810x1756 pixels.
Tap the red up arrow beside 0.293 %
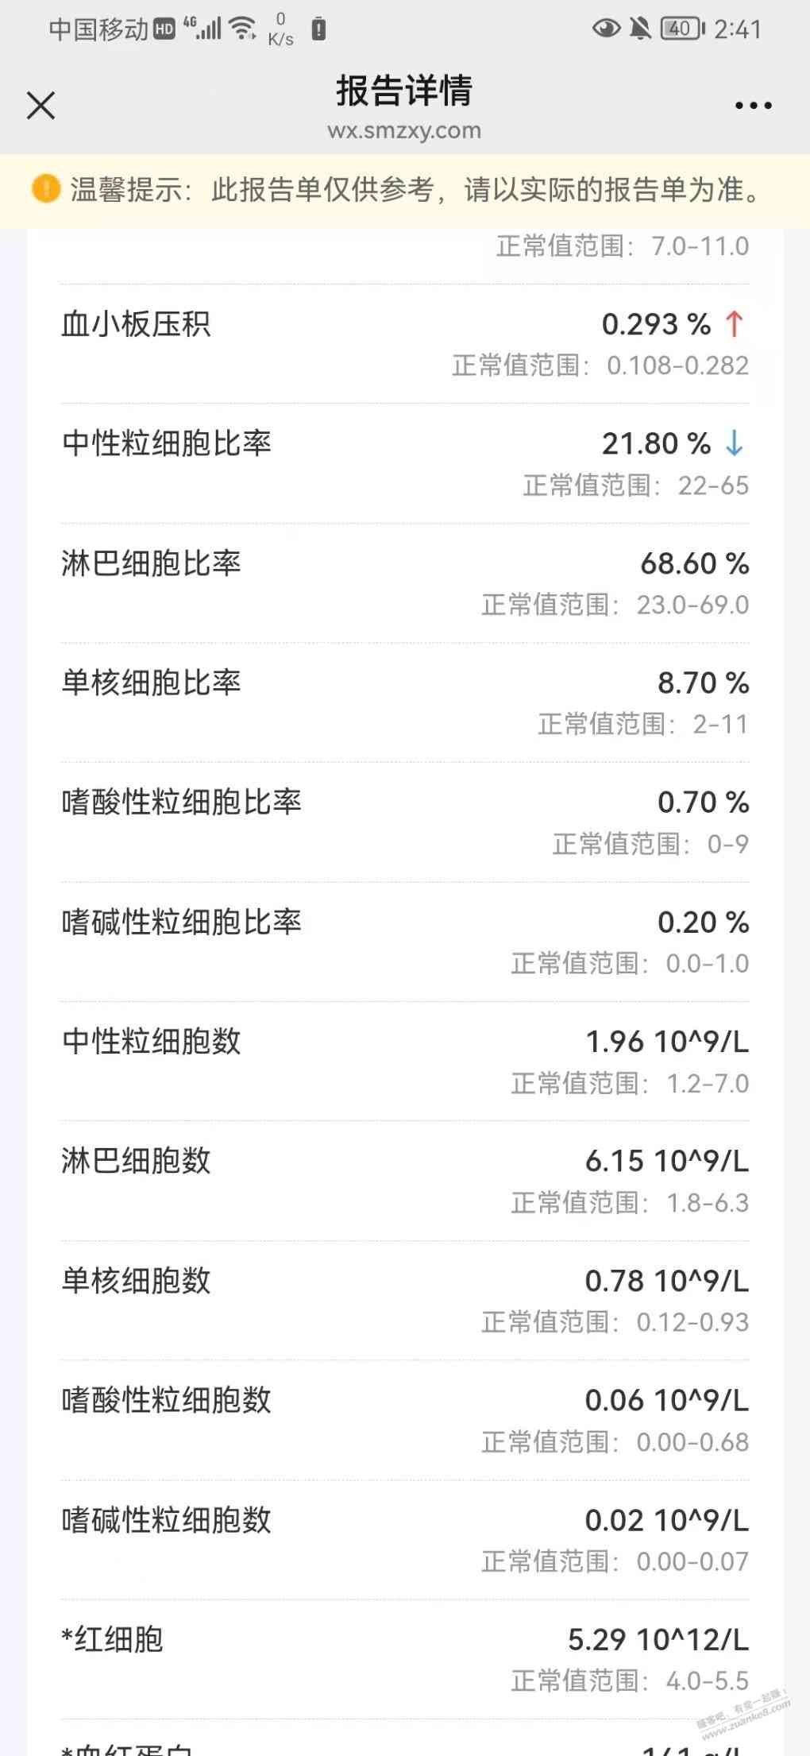point(735,323)
